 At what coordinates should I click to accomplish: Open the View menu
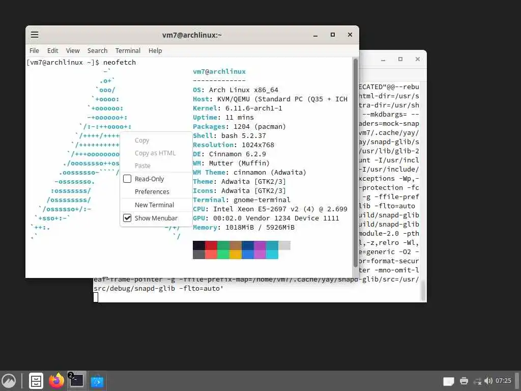tap(73, 50)
